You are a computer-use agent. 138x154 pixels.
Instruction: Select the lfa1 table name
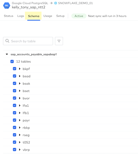[x=26, y=106]
